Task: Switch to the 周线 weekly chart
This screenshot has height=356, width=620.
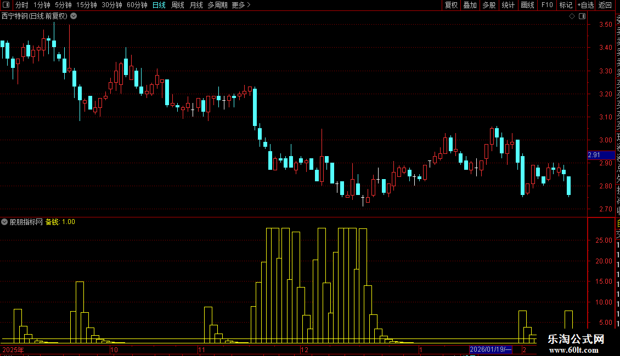Action: [x=178, y=5]
